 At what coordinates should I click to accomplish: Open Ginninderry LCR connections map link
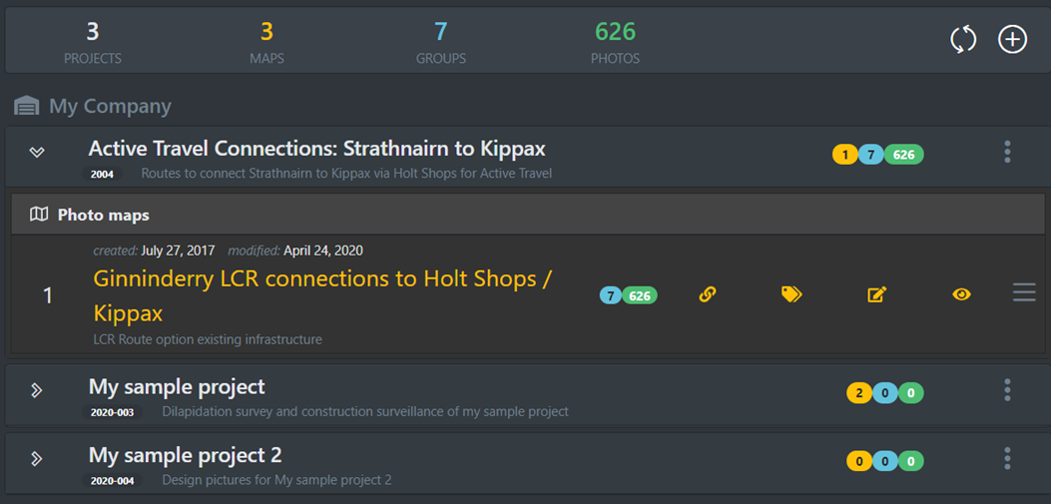pyautogui.click(x=322, y=295)
